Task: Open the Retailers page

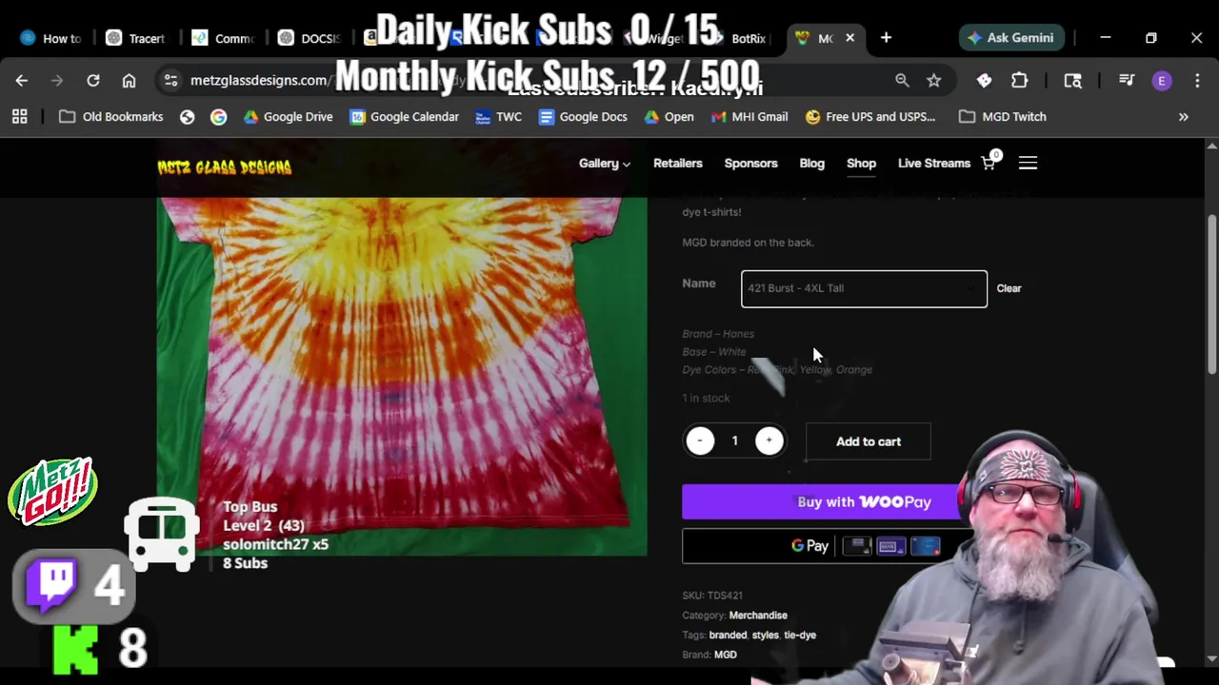Action: (x=678, y=164)
